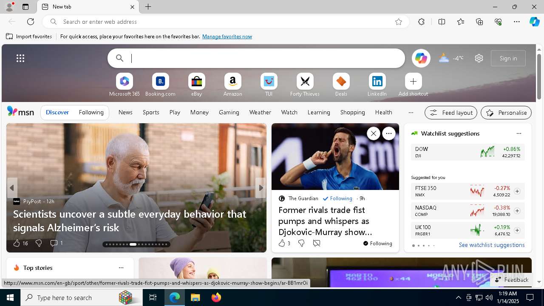Image resolution: width=544 pixels, height=306 pixels.
Task: Toggle The Guardian Following check
Action: point(337,198)
